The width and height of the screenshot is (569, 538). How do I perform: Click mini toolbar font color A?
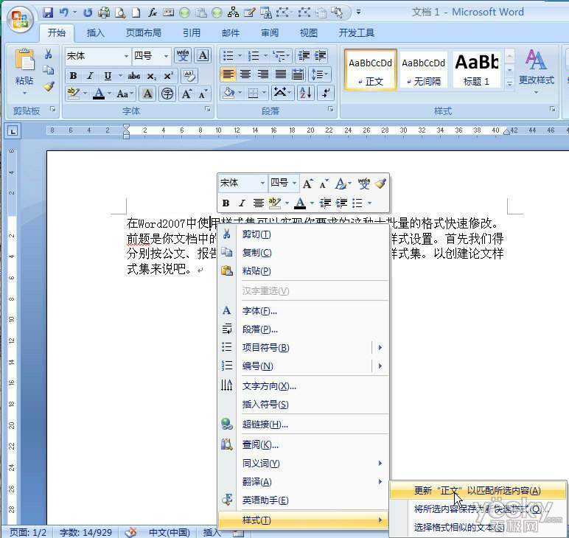pyautogui.click(x=300, y=203)
